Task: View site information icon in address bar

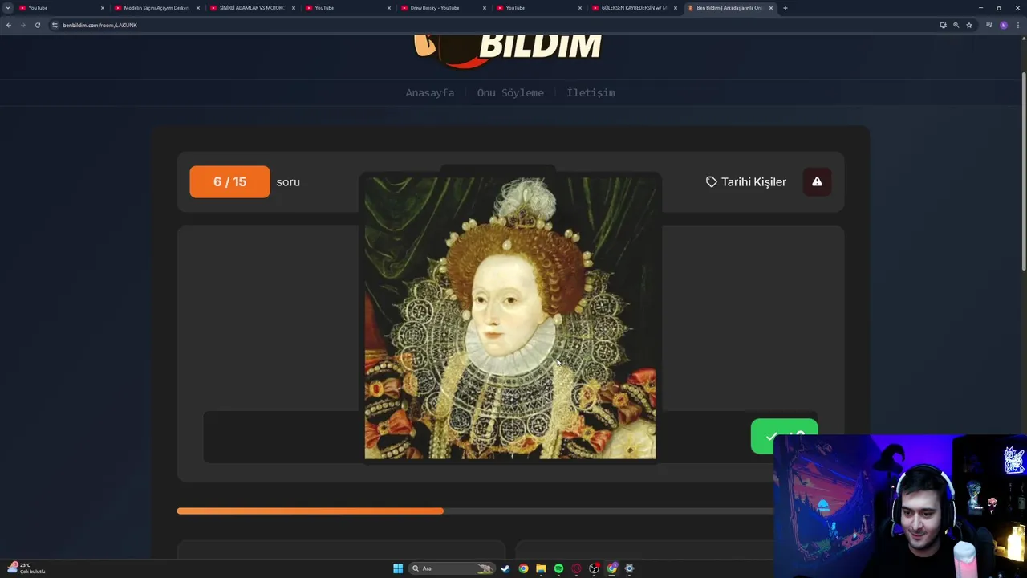Action: tap(55, 25)
